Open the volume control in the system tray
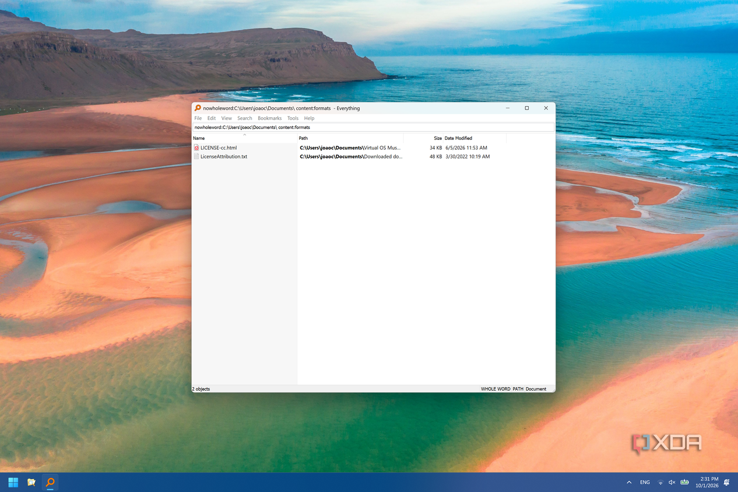This screenshot has height=492, width=738. [672, 482]
